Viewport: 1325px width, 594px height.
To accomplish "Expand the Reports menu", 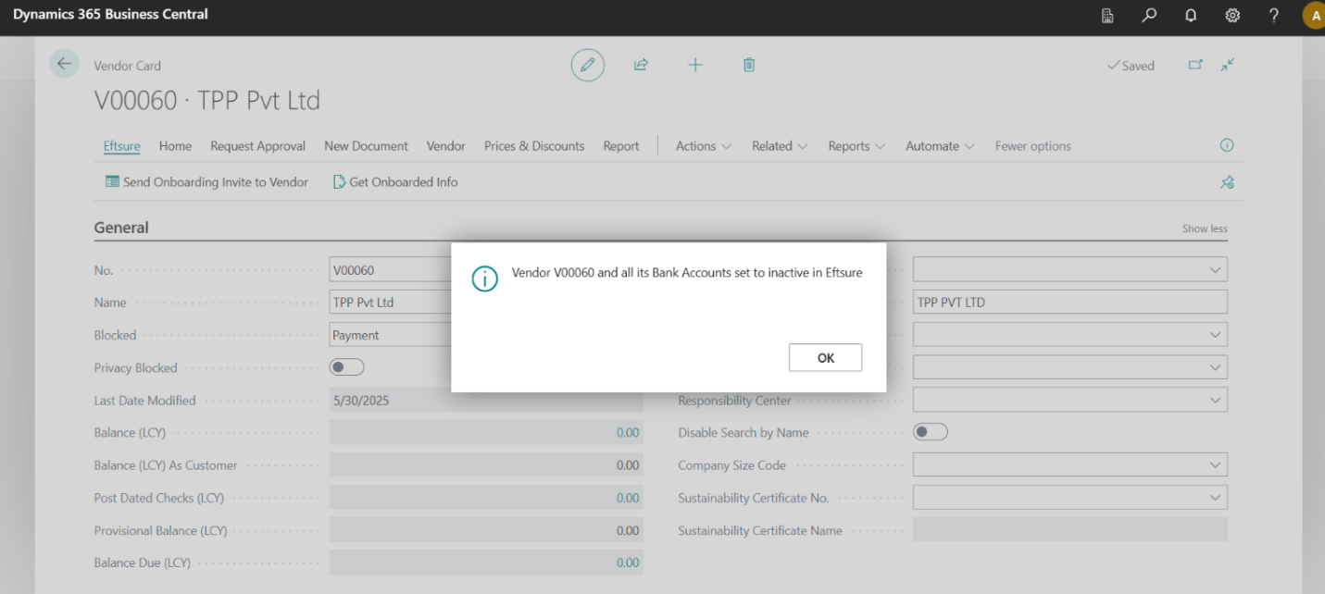I will [x=856, y=146].
